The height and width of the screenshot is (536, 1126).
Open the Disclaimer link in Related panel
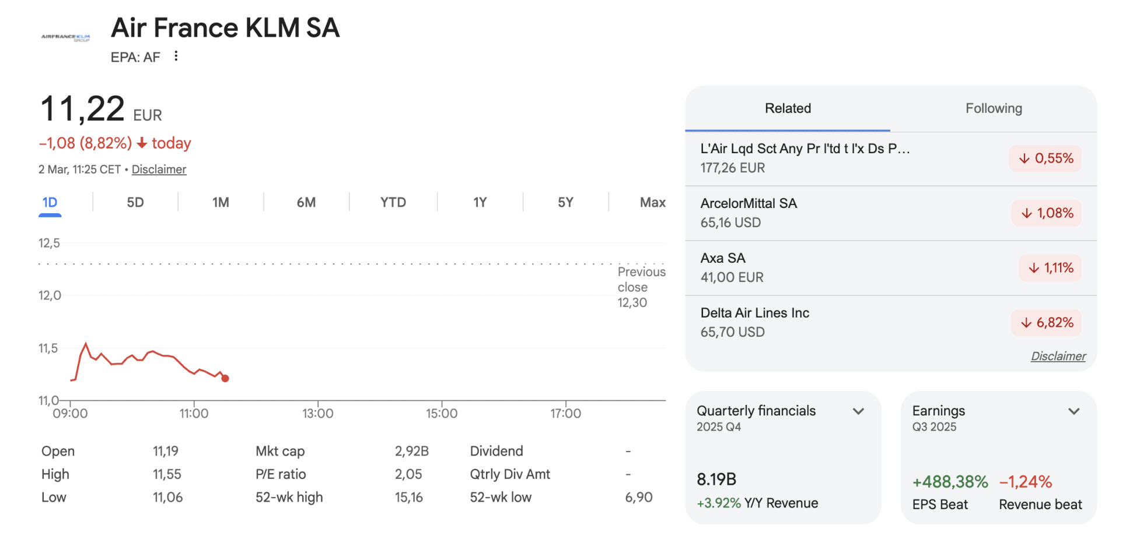pos(1058,356)
